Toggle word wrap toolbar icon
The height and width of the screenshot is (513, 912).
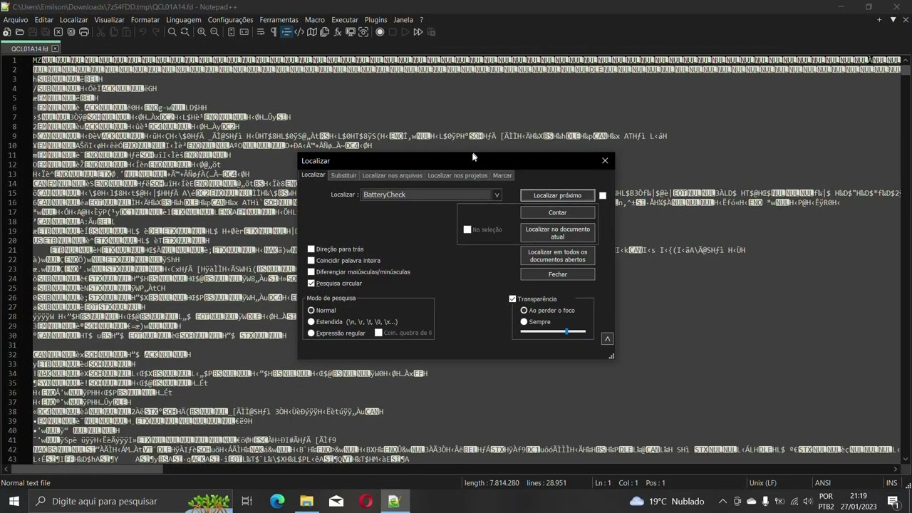pyautogui.click(x=261, y=32)
